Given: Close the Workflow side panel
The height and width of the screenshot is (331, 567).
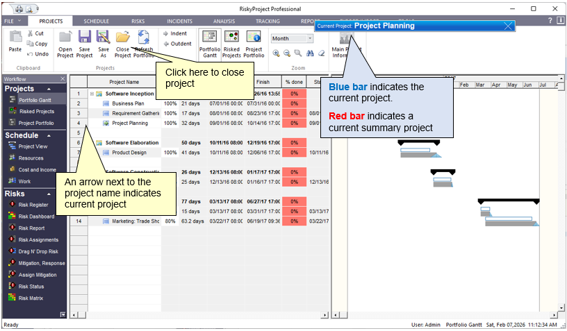Looking at the screenshot, I should coord(63,79).
